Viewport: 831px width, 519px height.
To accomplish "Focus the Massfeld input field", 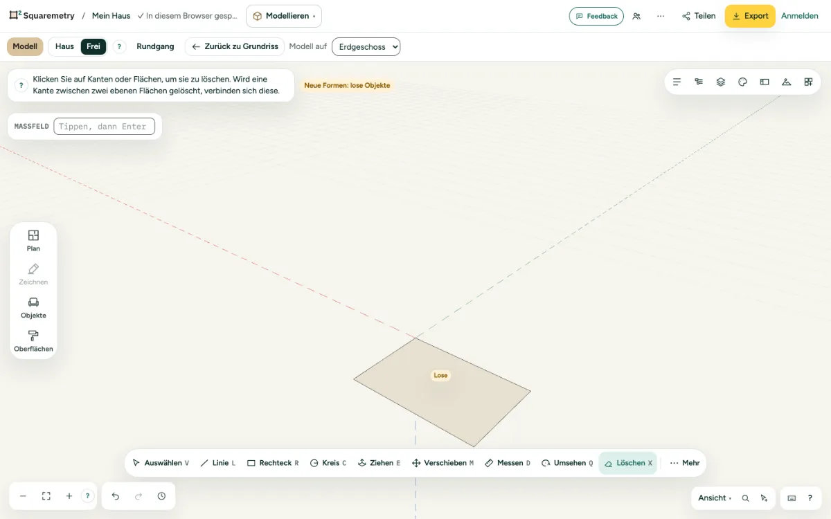I will (104, 127).
